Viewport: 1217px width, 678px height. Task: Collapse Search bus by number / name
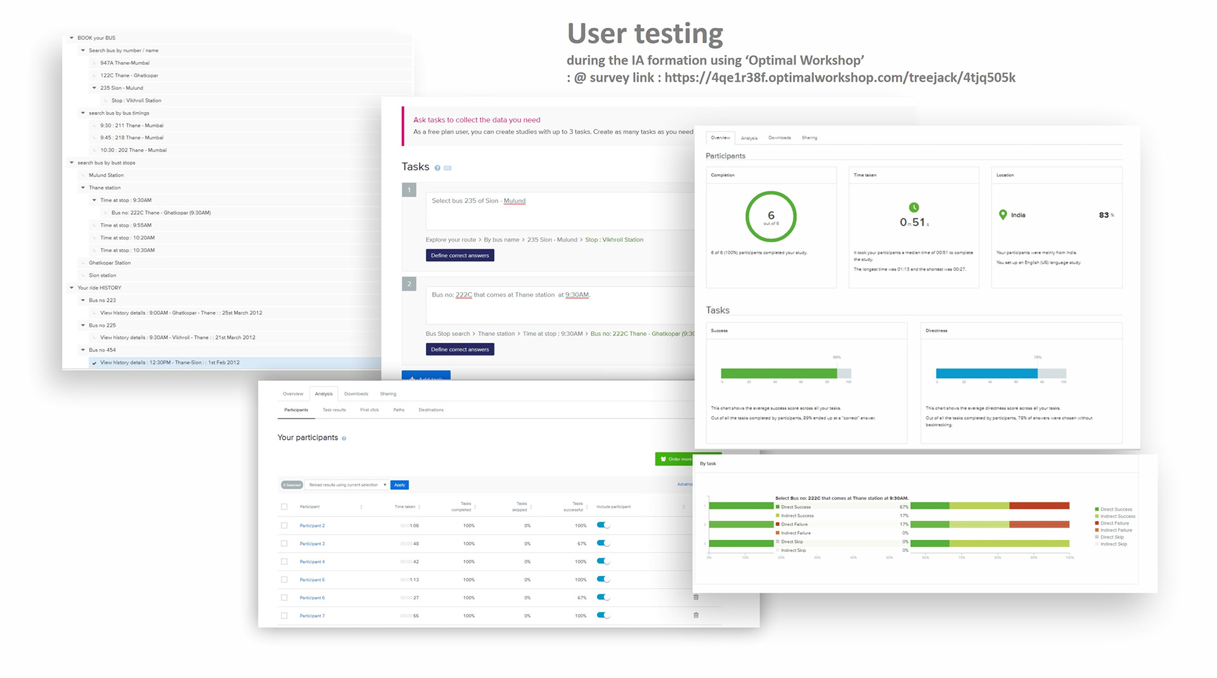click(83, 51)
